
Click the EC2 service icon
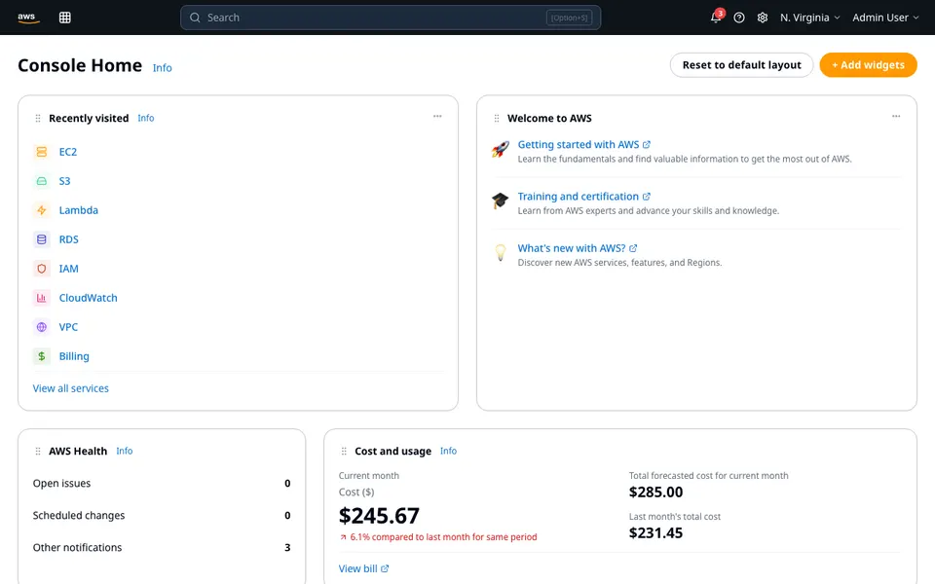[x=41, y=152]
